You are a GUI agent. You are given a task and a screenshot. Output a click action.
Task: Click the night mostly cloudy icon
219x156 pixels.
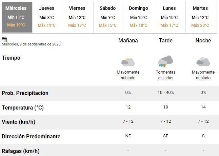[x=203, y=62]
